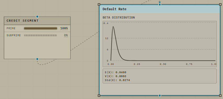Viewport: 223px width, 99px height.
Task: Click the bottom connector of Default Rate node
Action: pyautogui.click(x=160, y=95)
